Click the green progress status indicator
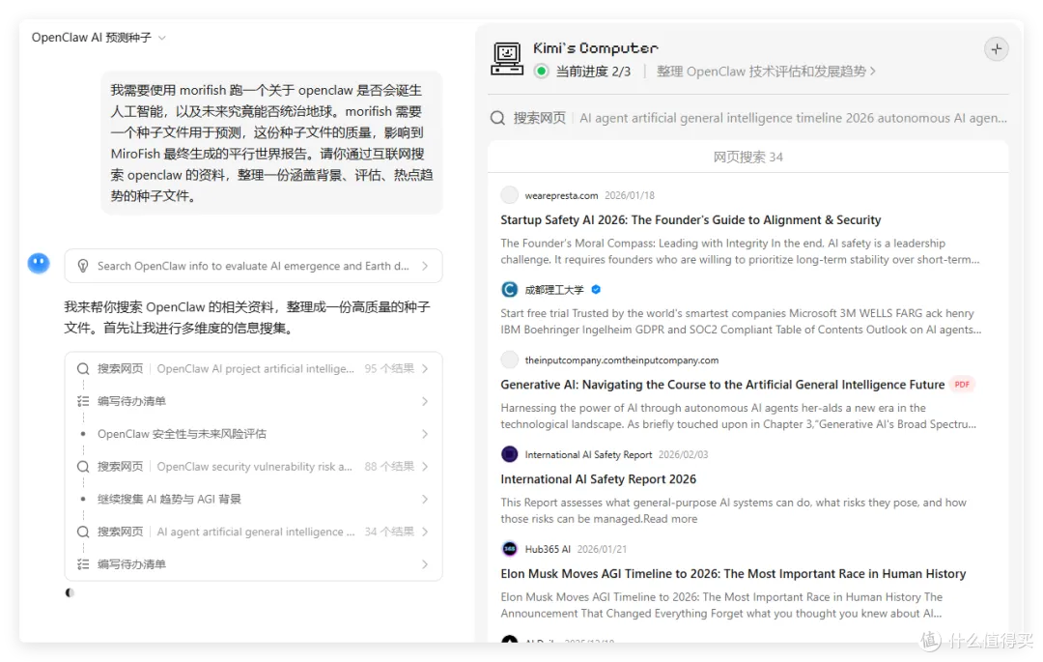 tap(542, 72)
